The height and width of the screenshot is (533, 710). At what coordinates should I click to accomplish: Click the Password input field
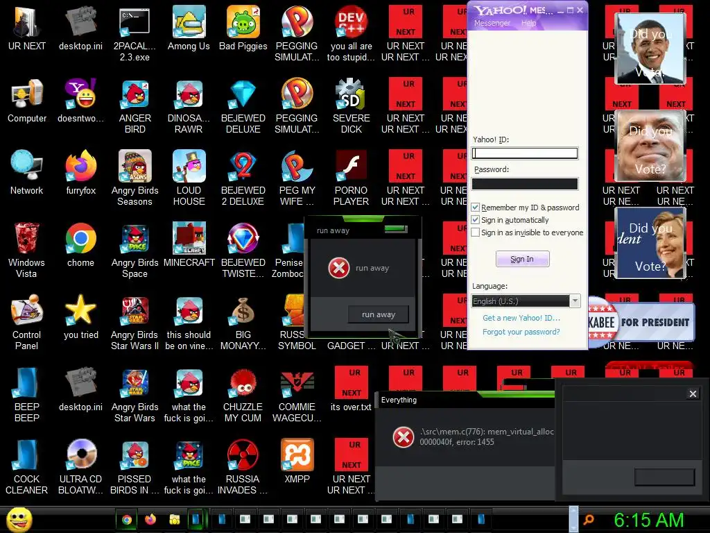pyautogui.click(x=525, y=183)
